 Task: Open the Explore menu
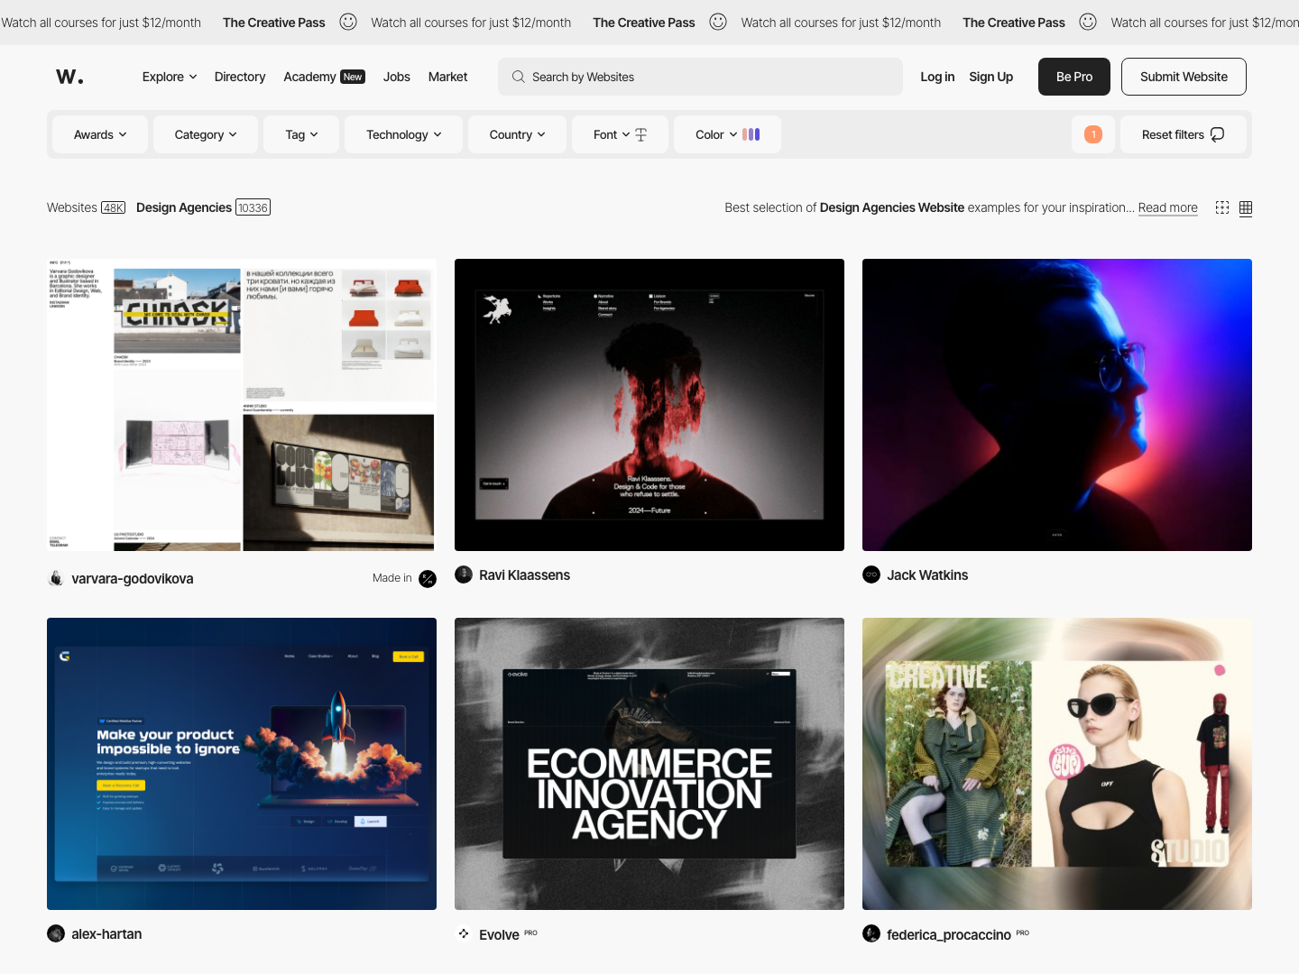(170, 77)
